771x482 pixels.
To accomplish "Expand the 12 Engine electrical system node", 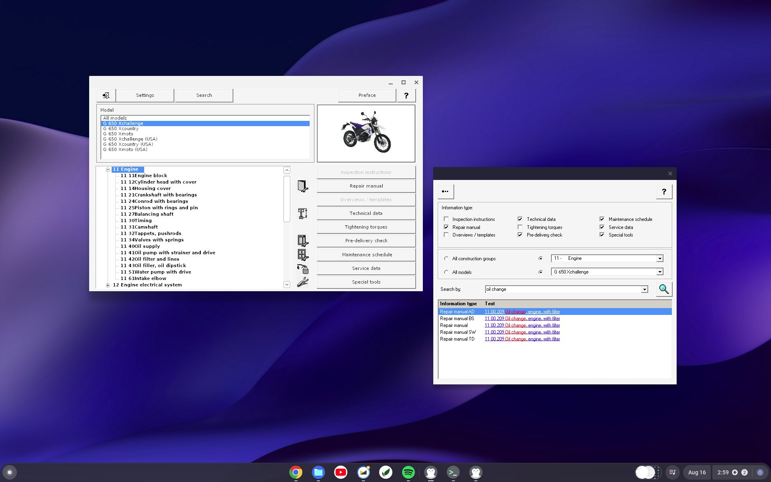I will pyautogui.click(x=107, y=285).
